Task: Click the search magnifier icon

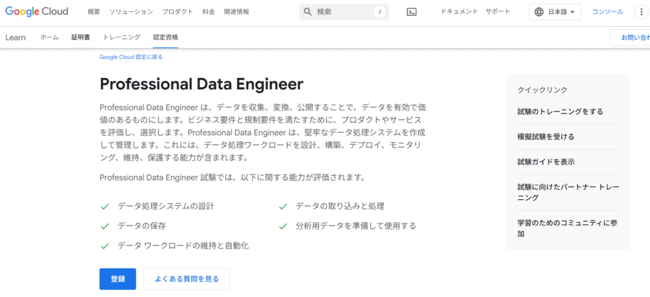Action: pos(308,12)
